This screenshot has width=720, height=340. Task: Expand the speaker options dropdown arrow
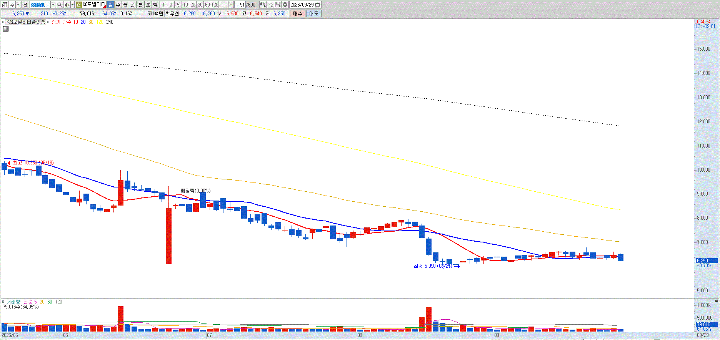coord(72,5)
